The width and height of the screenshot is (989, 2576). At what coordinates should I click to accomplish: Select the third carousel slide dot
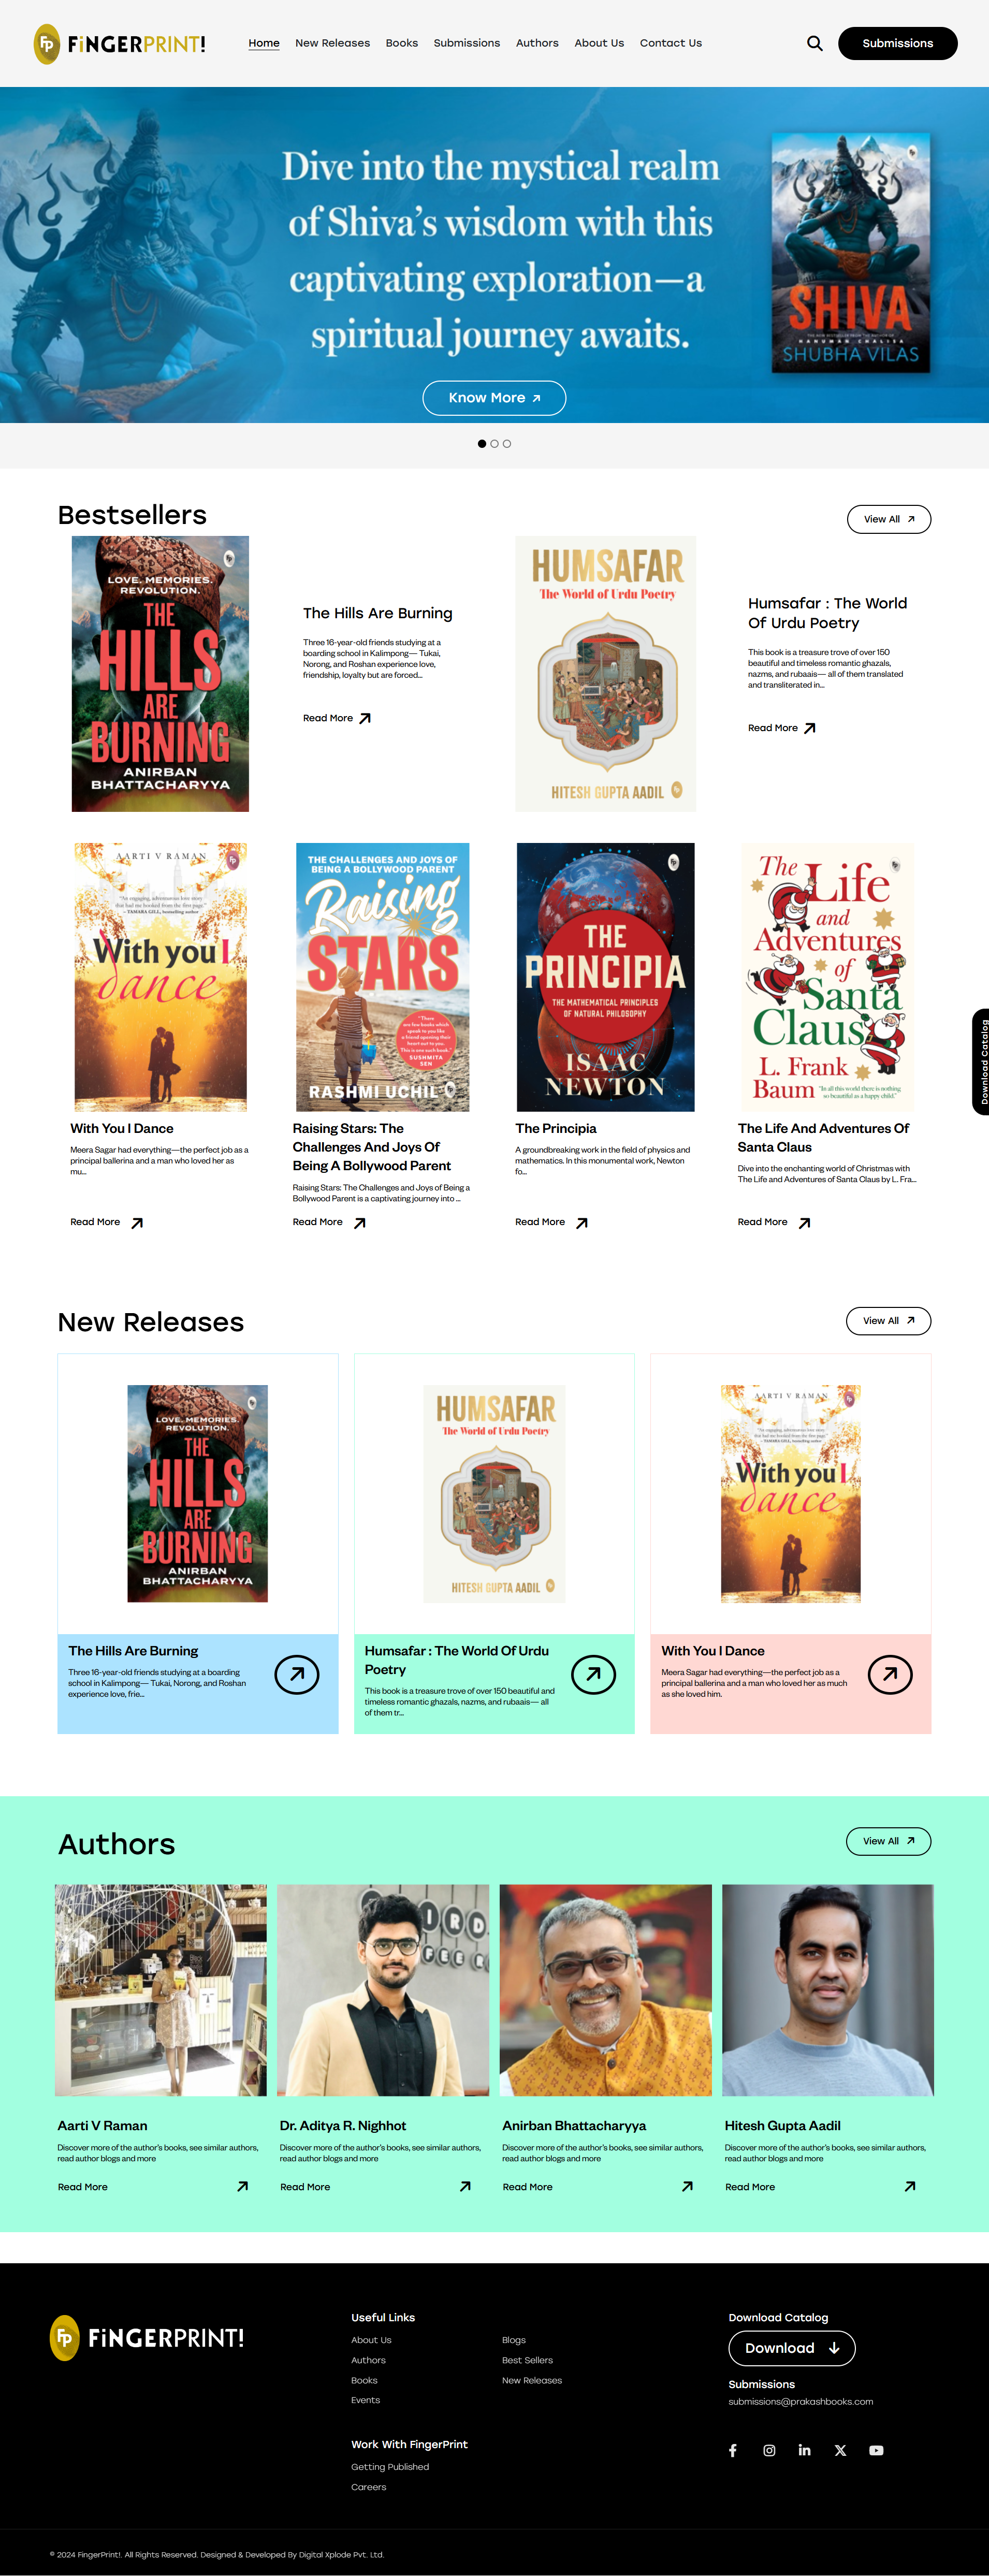pos(507,444)
